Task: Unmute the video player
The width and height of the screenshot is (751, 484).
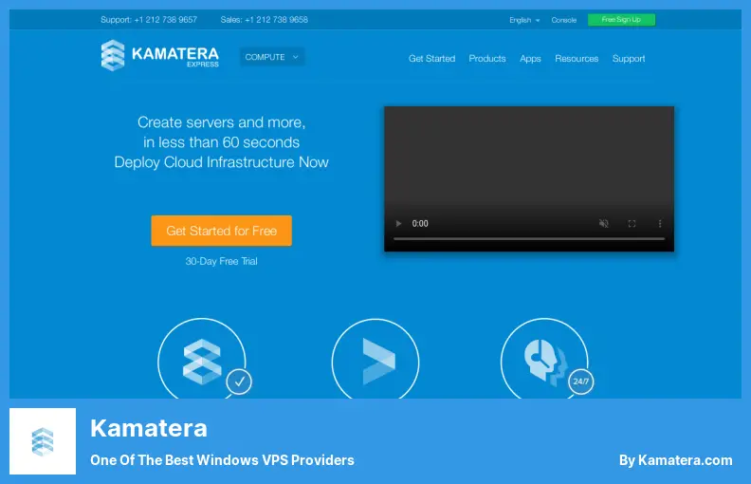Action: pos(603,224)
